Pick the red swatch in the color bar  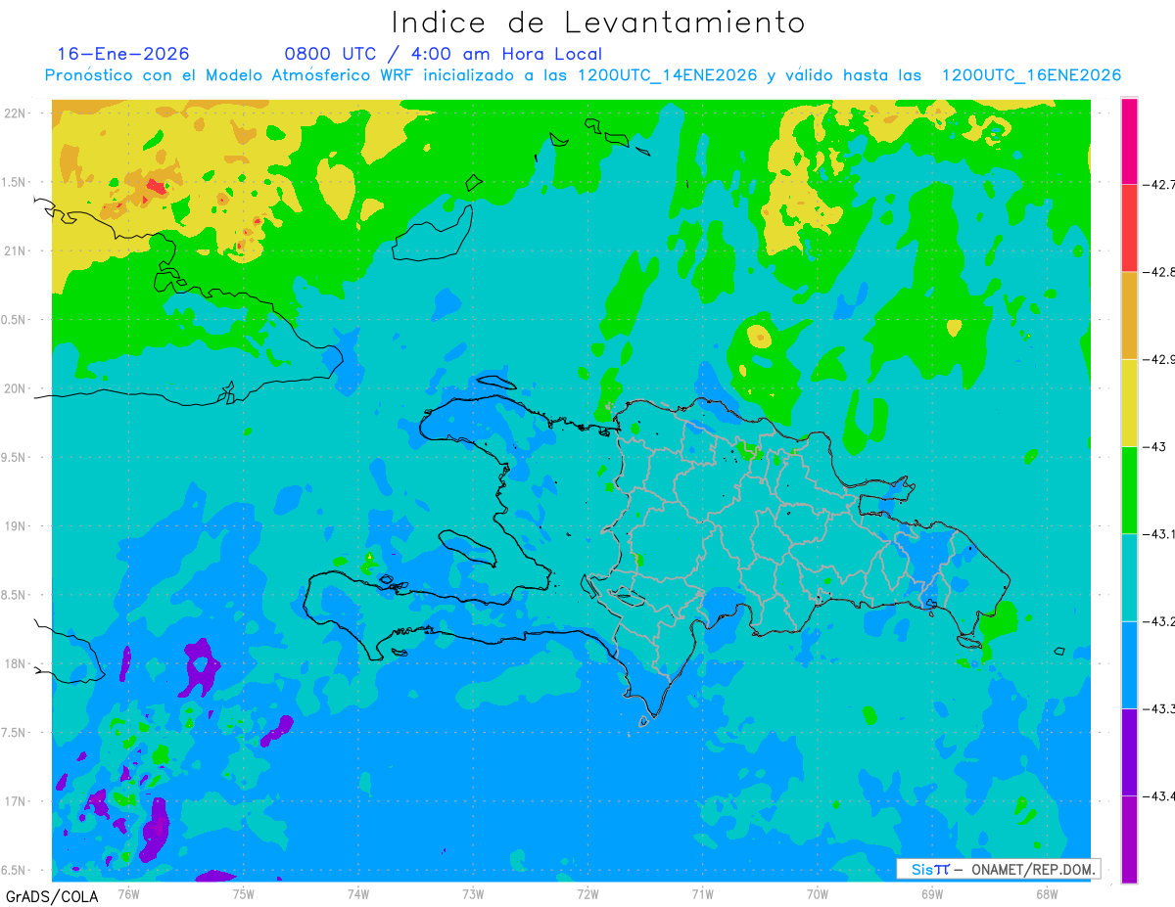tap(1129, 228)
